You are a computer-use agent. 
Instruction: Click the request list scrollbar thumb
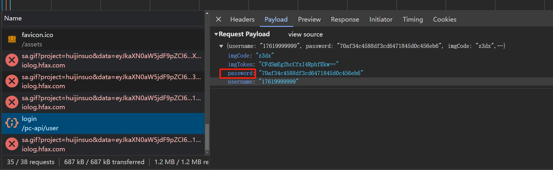coord(207,137)
